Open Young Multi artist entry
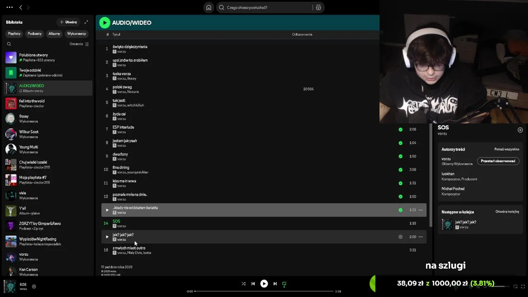Viewport: 528px width, 297px height. point(48,149)
